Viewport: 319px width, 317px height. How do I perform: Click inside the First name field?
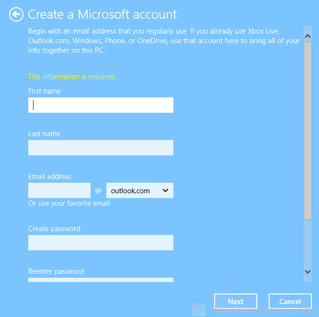click(101, 105)
